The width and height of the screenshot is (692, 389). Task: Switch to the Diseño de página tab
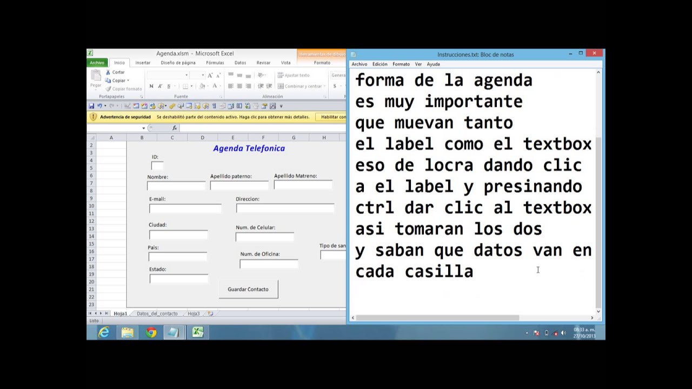(x=178, y=63)
